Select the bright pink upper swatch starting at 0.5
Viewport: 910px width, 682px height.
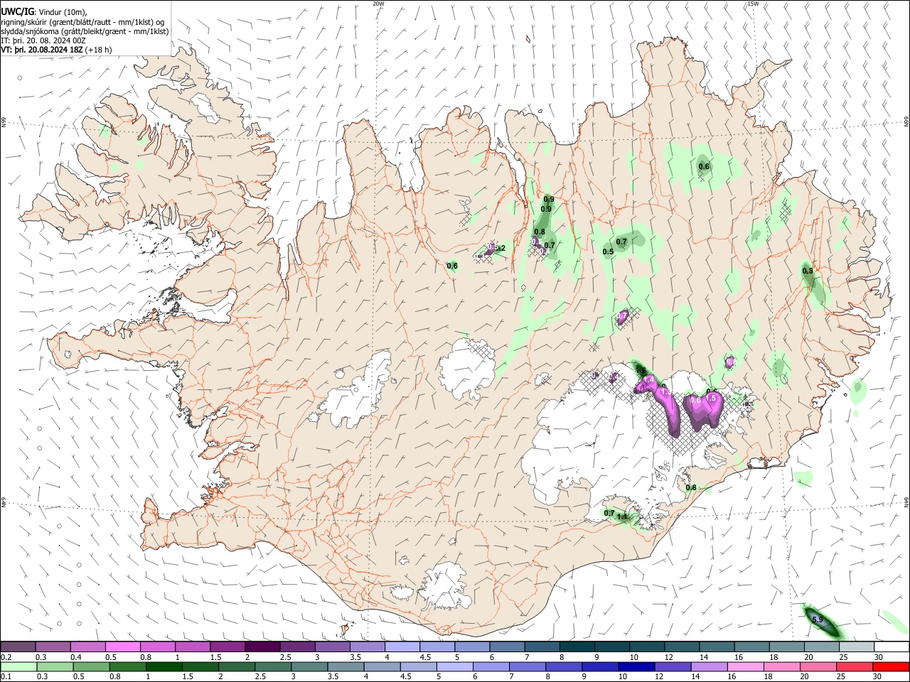click(x=122, y=646)
